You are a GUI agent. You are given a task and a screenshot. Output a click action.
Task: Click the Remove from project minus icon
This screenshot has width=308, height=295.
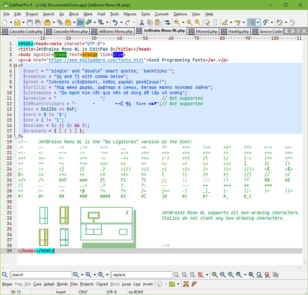coord(101,22)
